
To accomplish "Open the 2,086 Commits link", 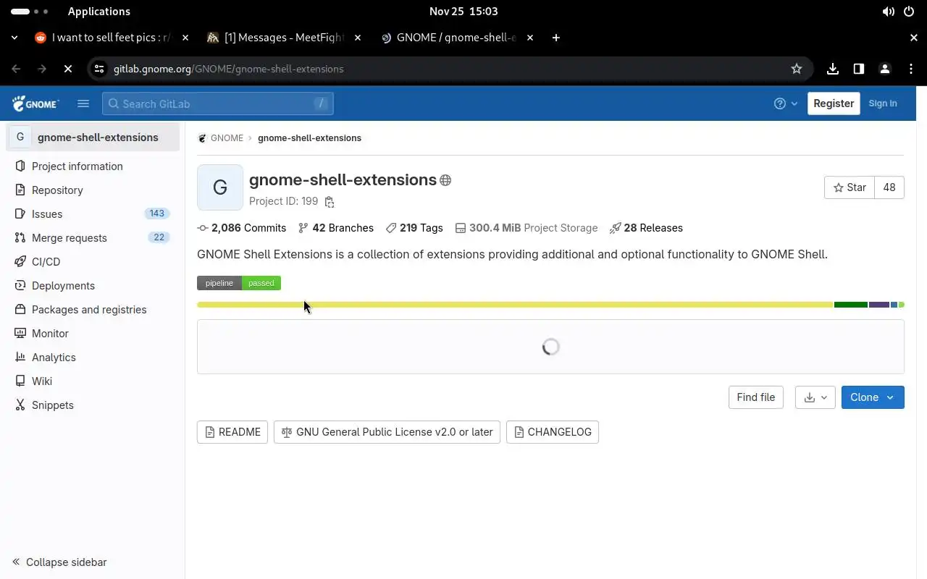I will click(x=242, y=228).
